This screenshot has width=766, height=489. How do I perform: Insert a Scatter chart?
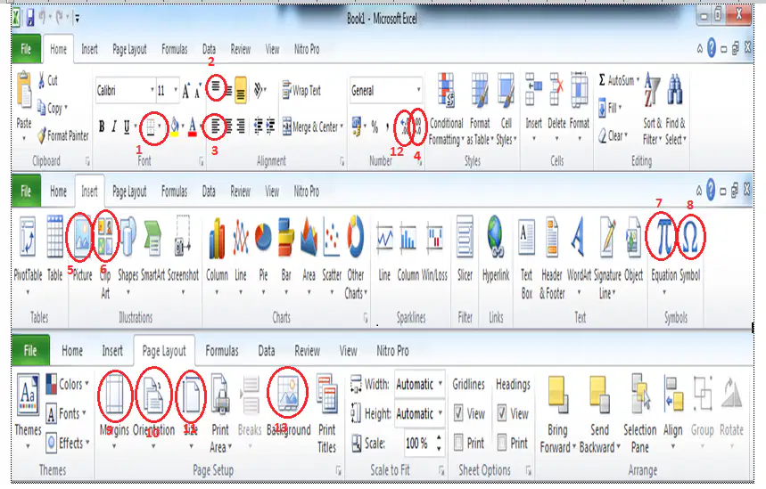[x=332, y=255]
